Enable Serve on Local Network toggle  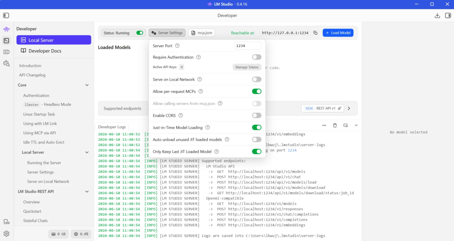(x=257, y=79)
